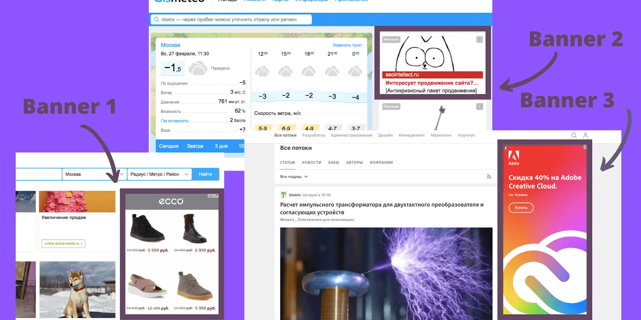Click the tall black boot for 6 999 руб.
This screenshot has height=320, width=641.
(x=195, y=228)
